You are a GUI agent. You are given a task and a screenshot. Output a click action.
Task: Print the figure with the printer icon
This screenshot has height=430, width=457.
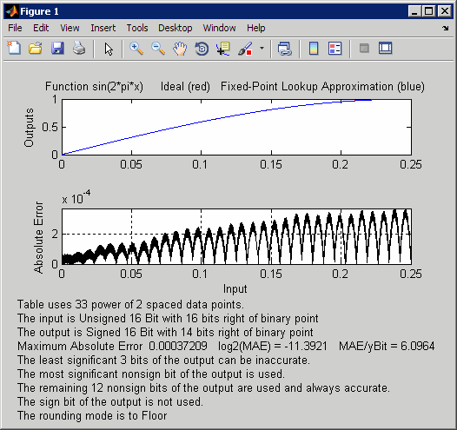[79, 48]
